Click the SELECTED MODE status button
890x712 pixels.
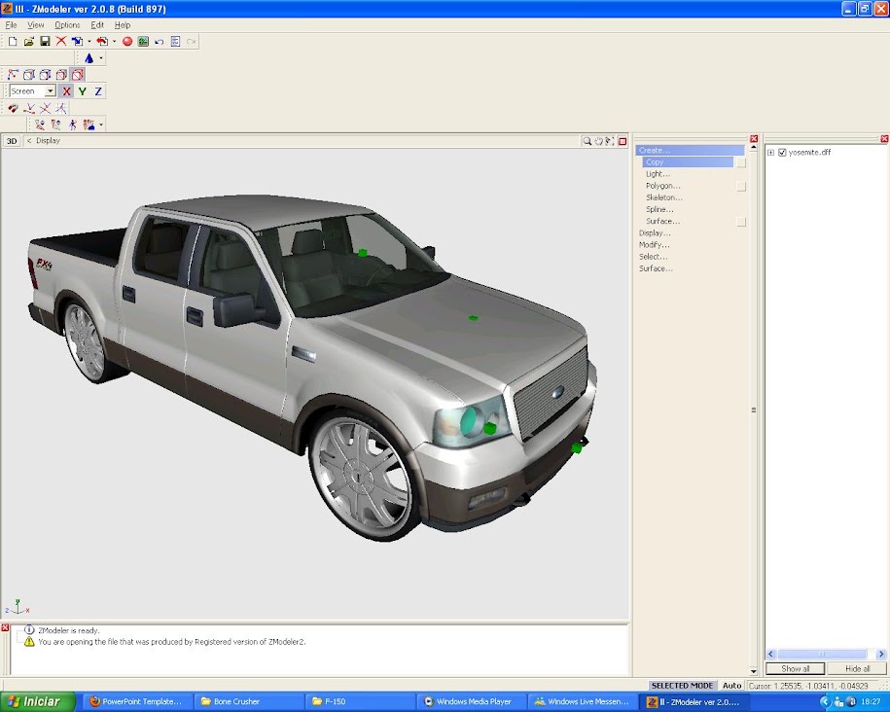coord(682,686)
